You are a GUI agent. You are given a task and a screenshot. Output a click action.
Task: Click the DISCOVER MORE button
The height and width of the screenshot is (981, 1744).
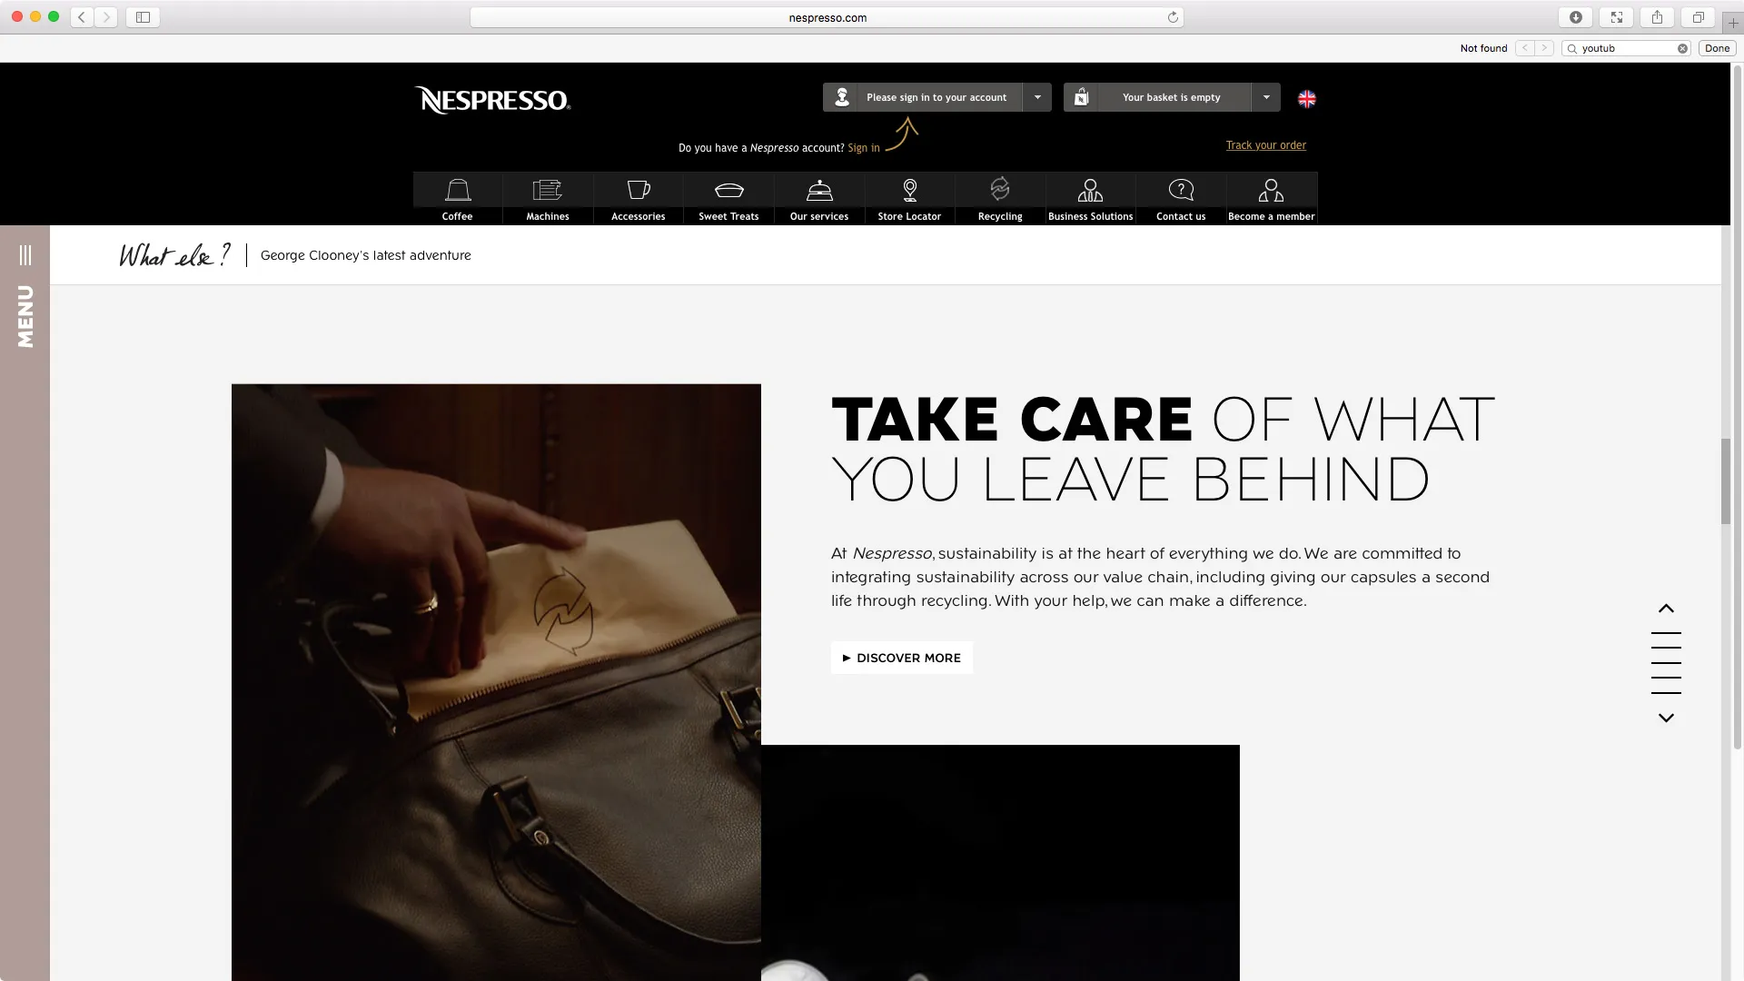(x=901, y=658)
